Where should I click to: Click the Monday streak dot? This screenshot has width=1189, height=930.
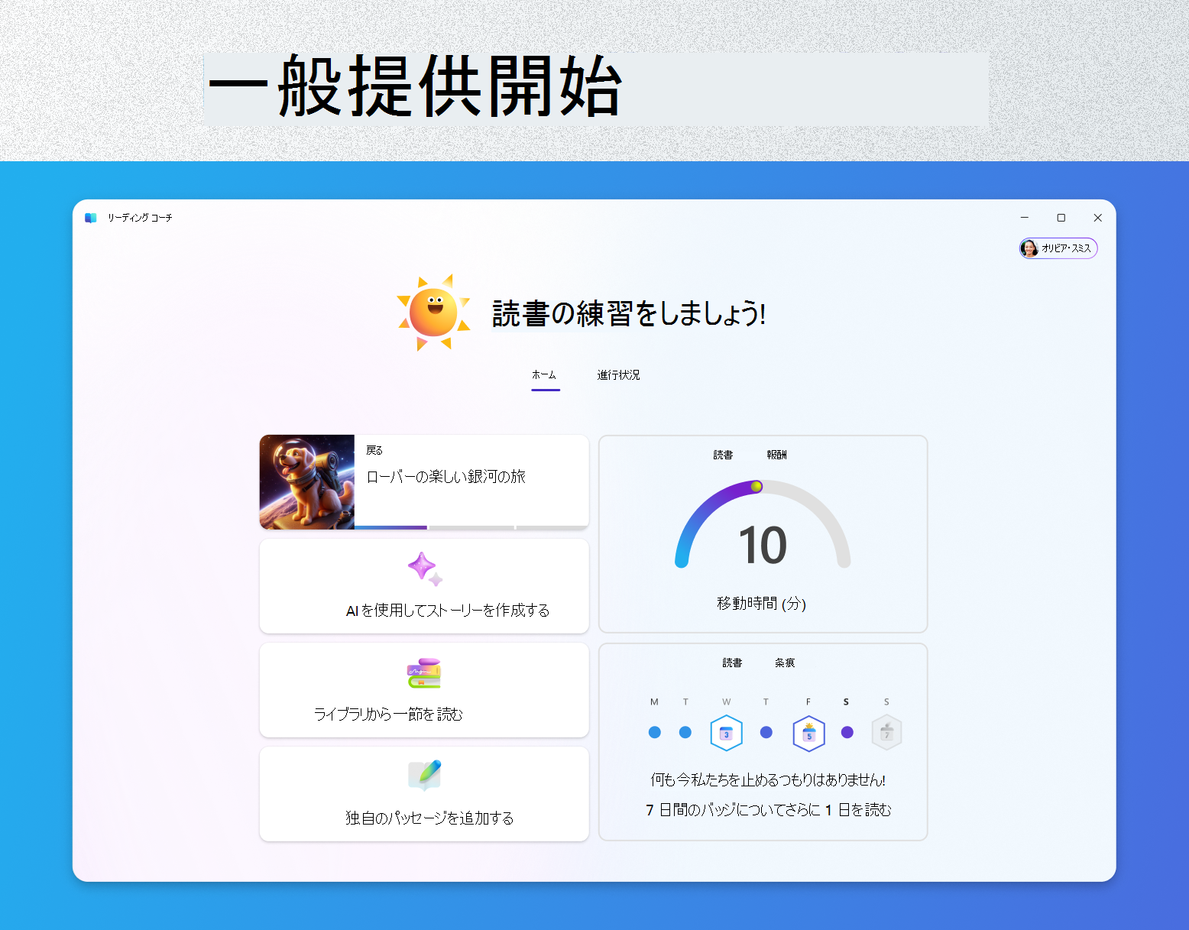pos(654,732)
